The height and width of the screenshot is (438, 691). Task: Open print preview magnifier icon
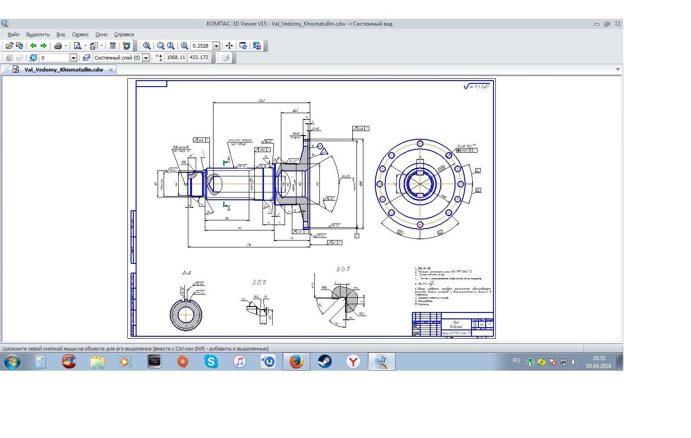(x=77, y=46)
